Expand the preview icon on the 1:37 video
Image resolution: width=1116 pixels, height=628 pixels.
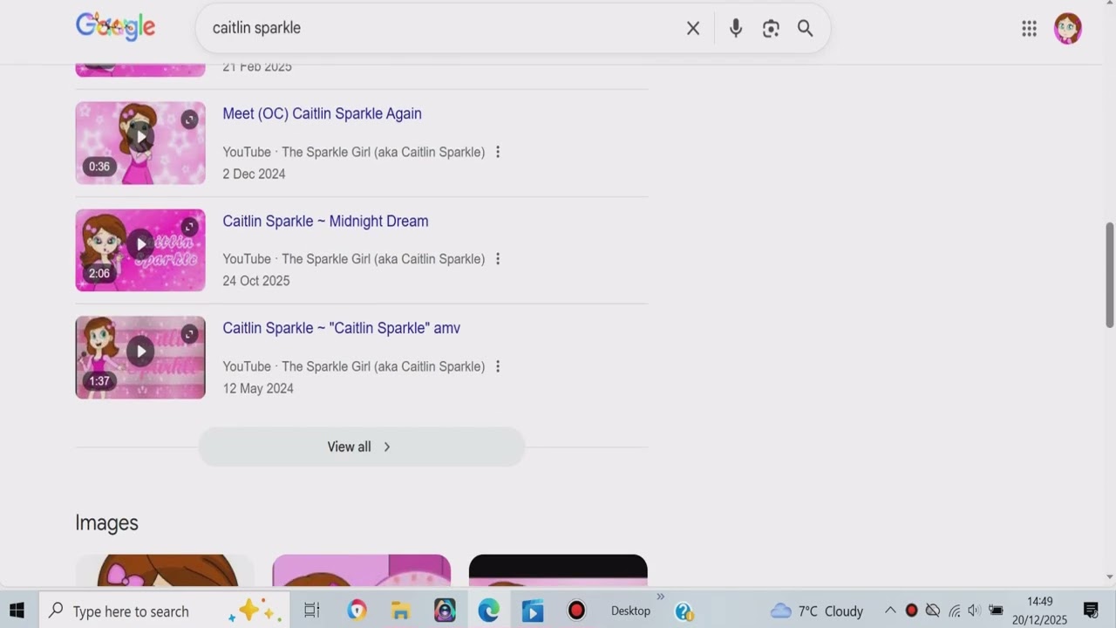[189, 334]
